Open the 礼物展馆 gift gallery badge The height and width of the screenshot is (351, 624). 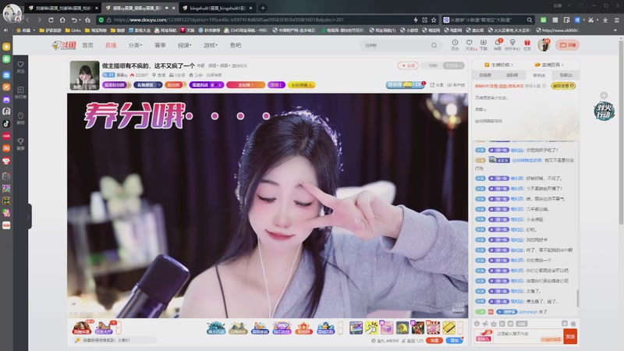[147, 85]
